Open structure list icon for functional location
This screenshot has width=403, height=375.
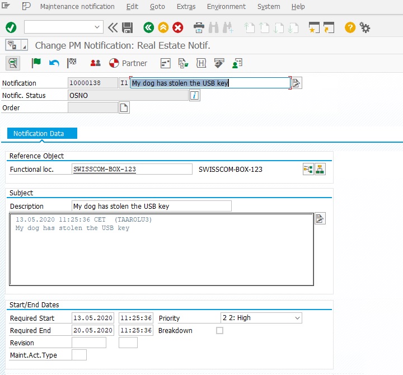point(308,169)
